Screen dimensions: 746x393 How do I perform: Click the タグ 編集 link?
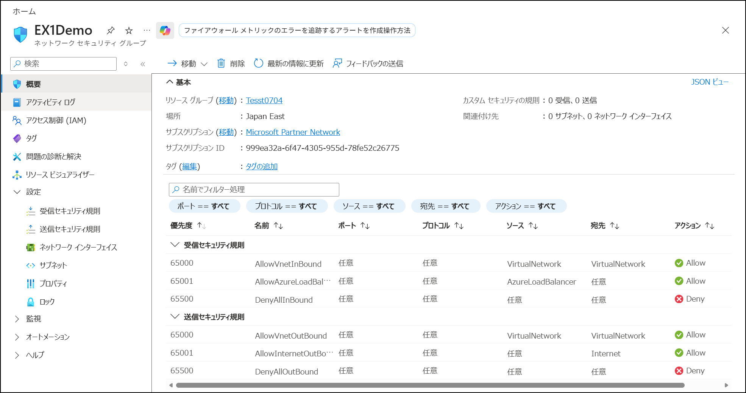(190, 166)
